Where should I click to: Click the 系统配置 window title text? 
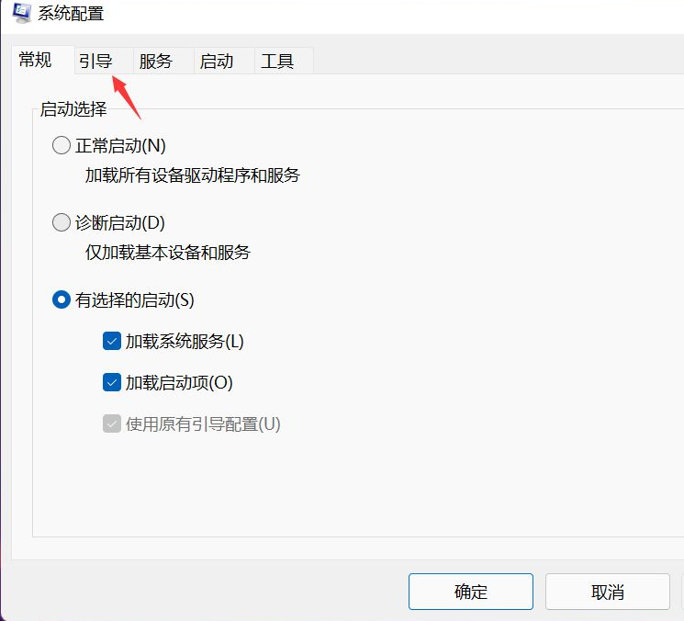[x=71, y=14]
